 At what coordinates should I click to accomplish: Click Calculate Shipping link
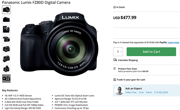click(x=128, y=60)
